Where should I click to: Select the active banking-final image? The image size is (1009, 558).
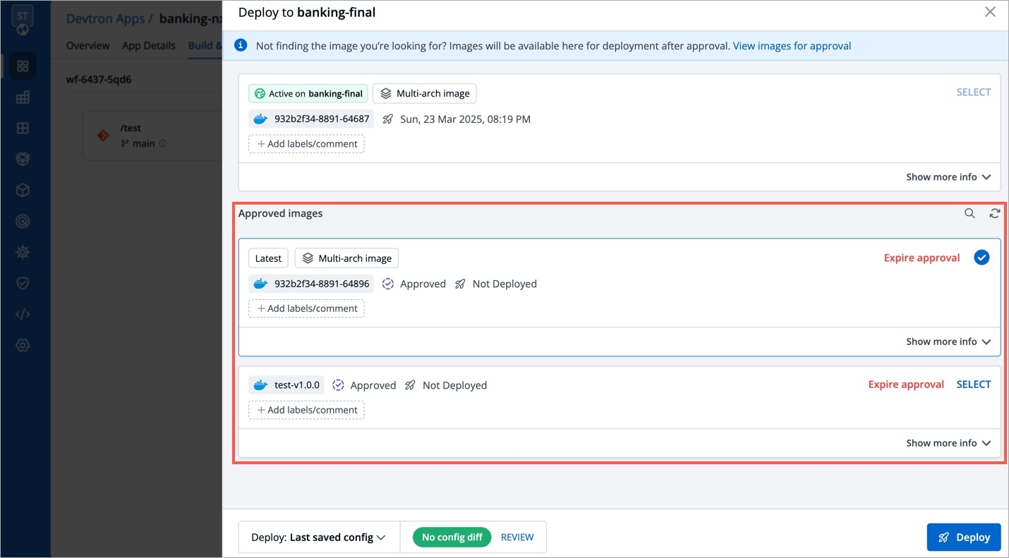click(x=973, y=92)
